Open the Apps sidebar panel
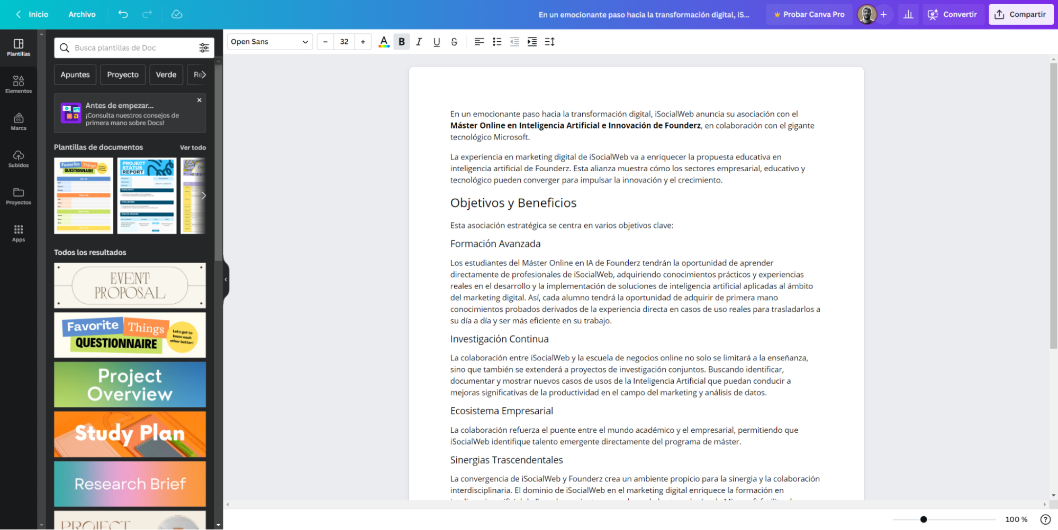The image size is (1058, 530). click(19, 233)
